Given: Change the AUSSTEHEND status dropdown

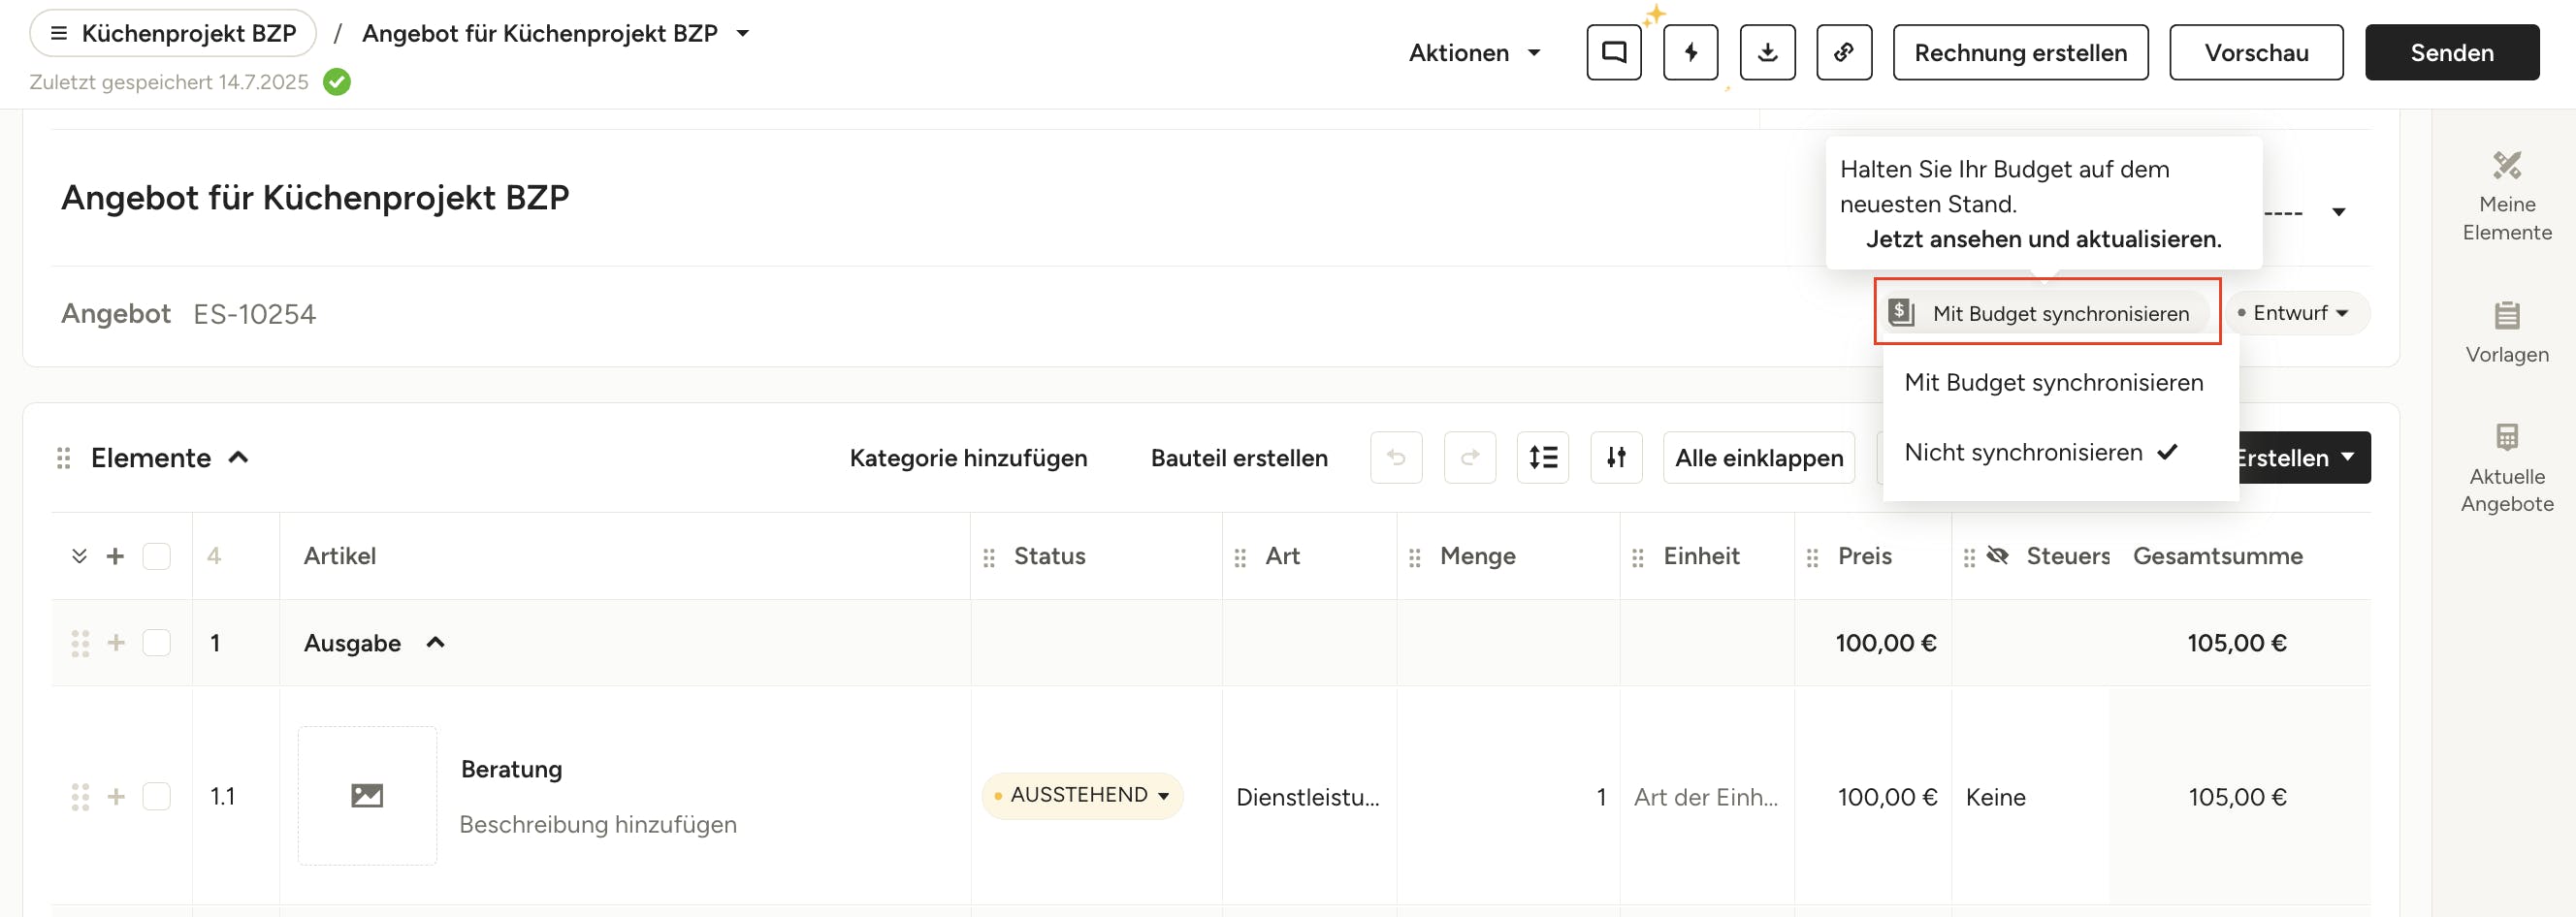Looking at the screenshot, I should pyautogui.click(x=1082, y=795).
